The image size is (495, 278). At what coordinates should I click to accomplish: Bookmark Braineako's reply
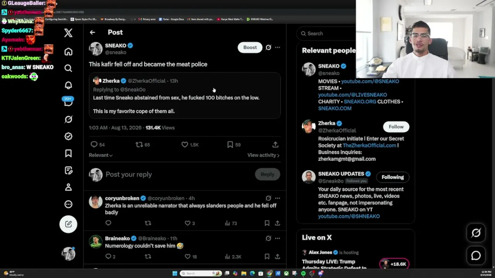pyautogui.click(x=267, y=256)
